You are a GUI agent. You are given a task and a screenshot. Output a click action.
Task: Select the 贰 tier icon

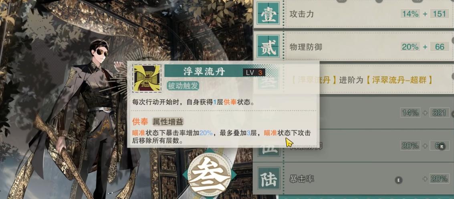pyautogui.click(x=268, y=47)
